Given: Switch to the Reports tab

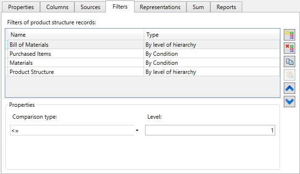Looking at the screenshot, I should click(x=226, y=7).
